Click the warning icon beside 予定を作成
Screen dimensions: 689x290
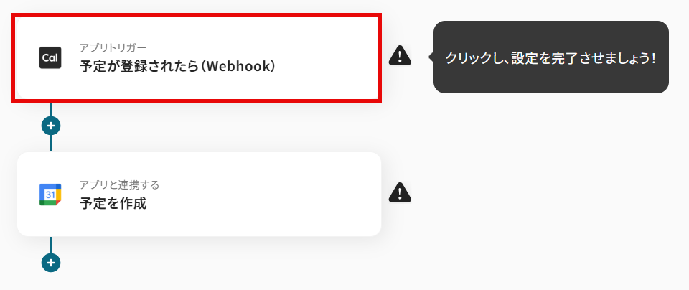(400, 193)
